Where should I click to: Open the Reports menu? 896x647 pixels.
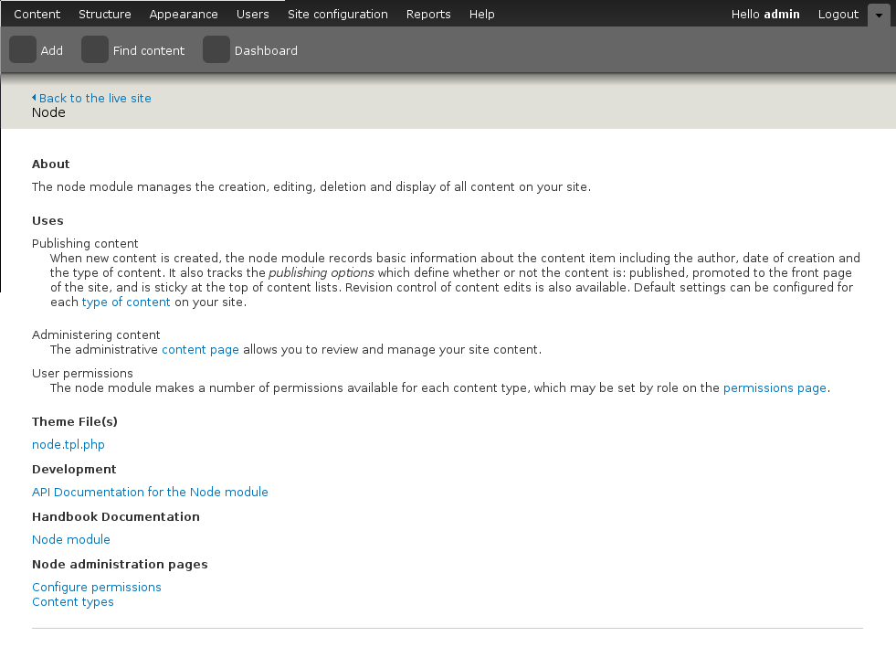tap(428, 14)
